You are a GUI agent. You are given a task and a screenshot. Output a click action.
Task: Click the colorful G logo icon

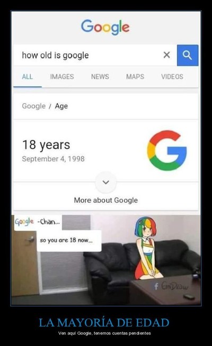tap(167, 150)
